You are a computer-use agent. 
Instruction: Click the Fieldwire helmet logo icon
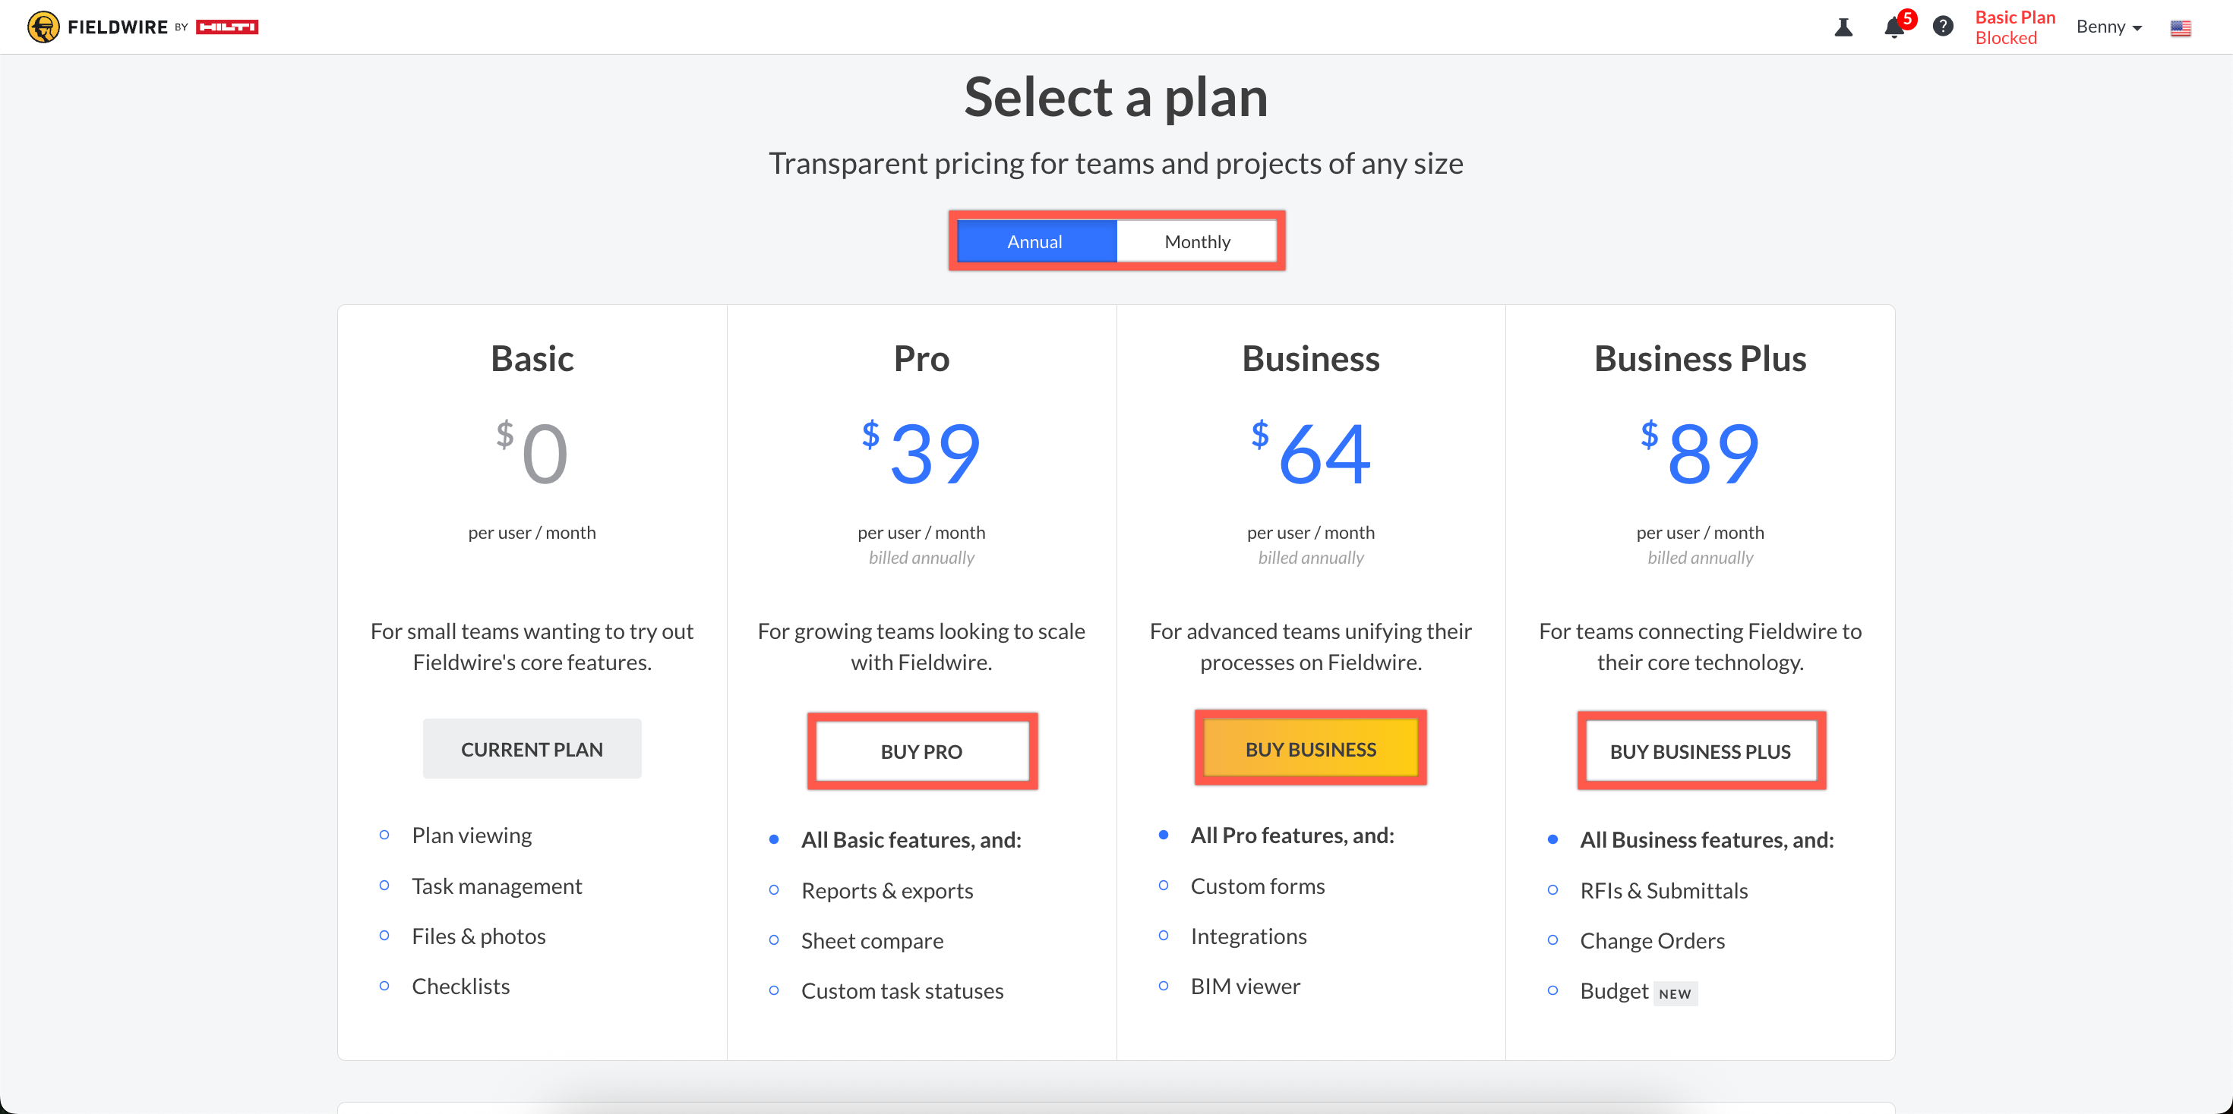pos(43,27)
